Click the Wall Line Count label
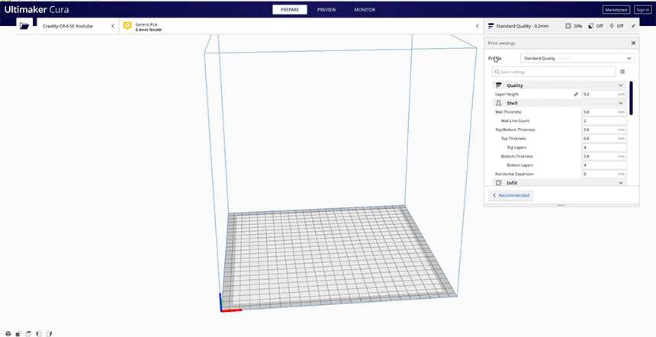The width and height of the screenshot is (656, 337). 515,120
